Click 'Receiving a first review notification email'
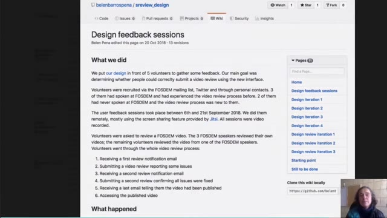The height and width of the screenshot is (218, 387). 138,159
